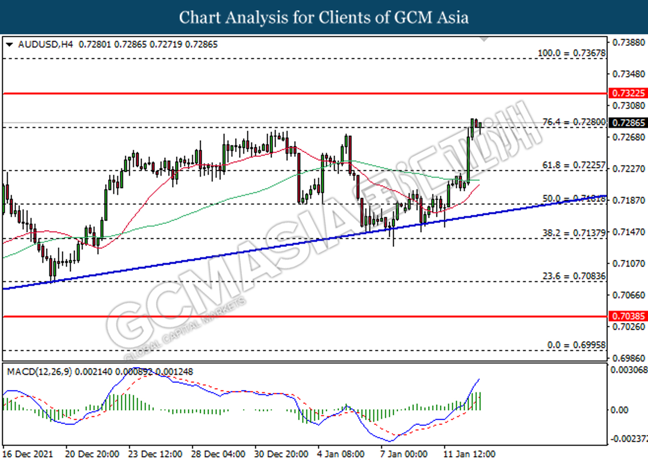Select the red 0.73225 price level tag

click(628, 93)
